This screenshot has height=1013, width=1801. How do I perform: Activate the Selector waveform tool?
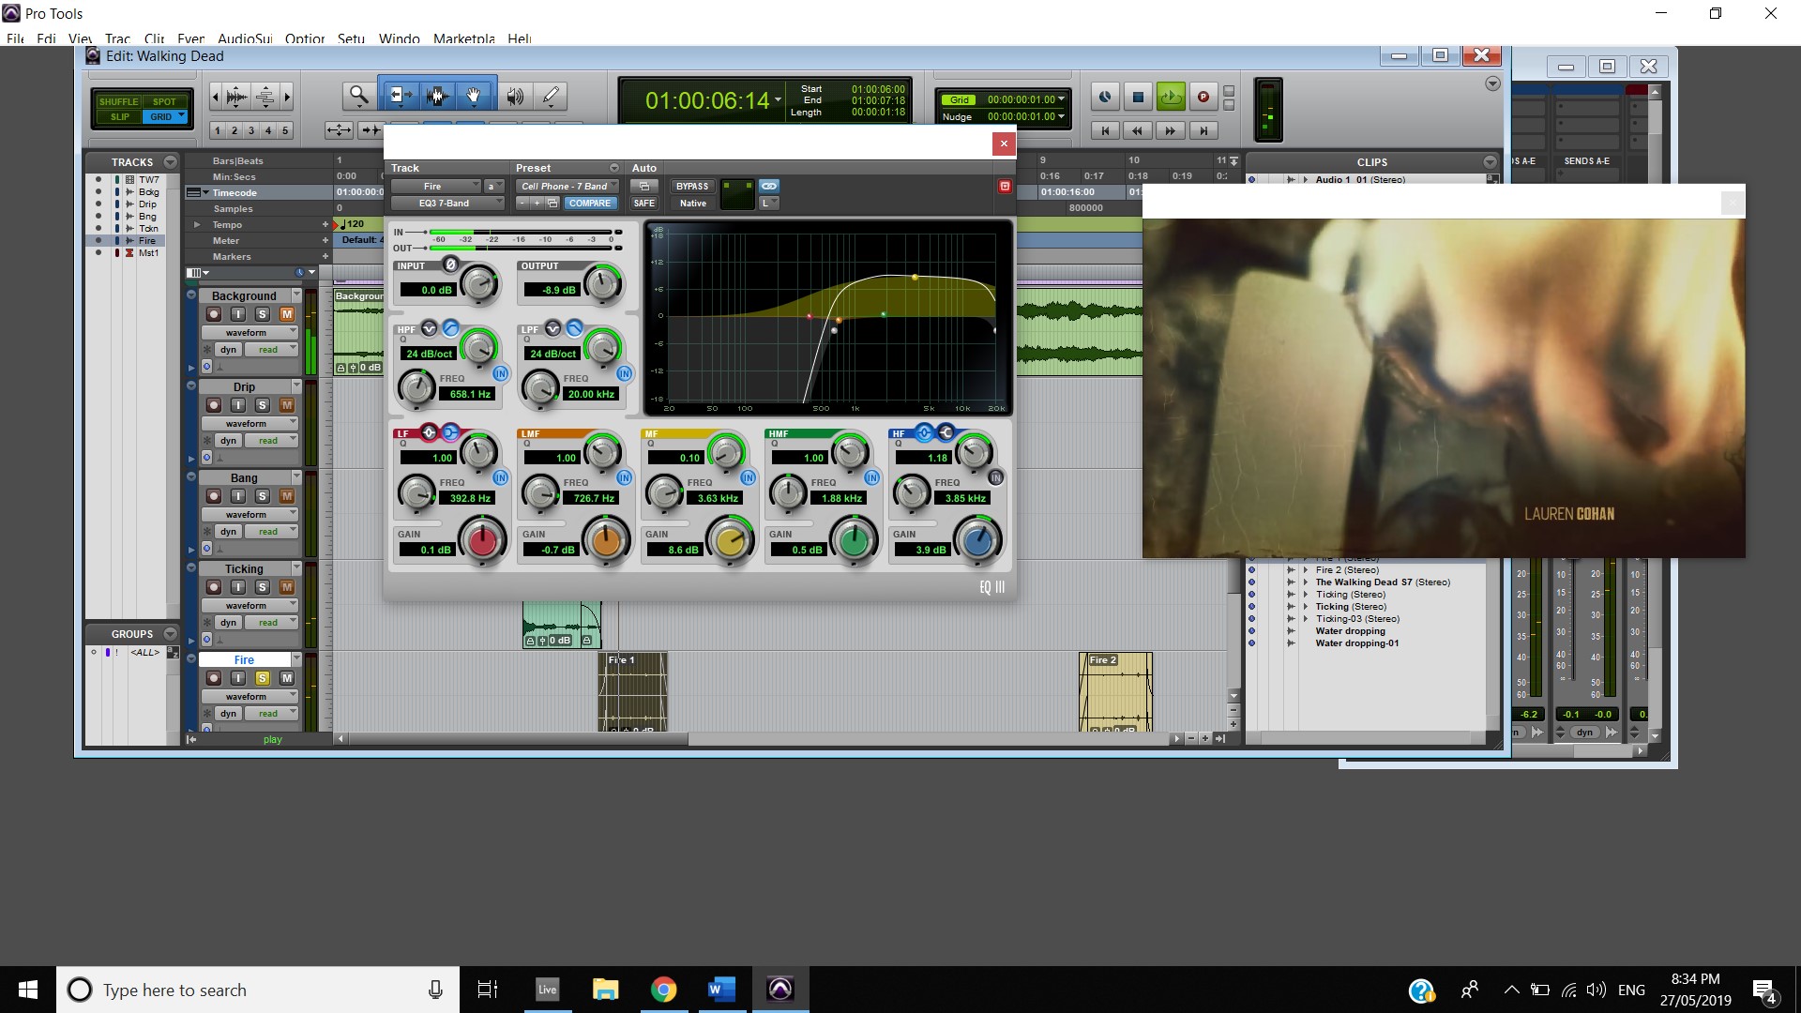(x=436, y=96)
